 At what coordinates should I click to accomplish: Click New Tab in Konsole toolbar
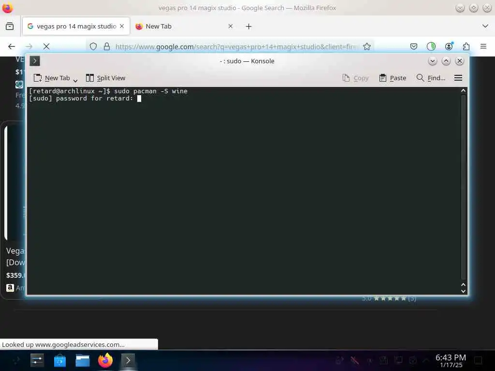point(52,78)
